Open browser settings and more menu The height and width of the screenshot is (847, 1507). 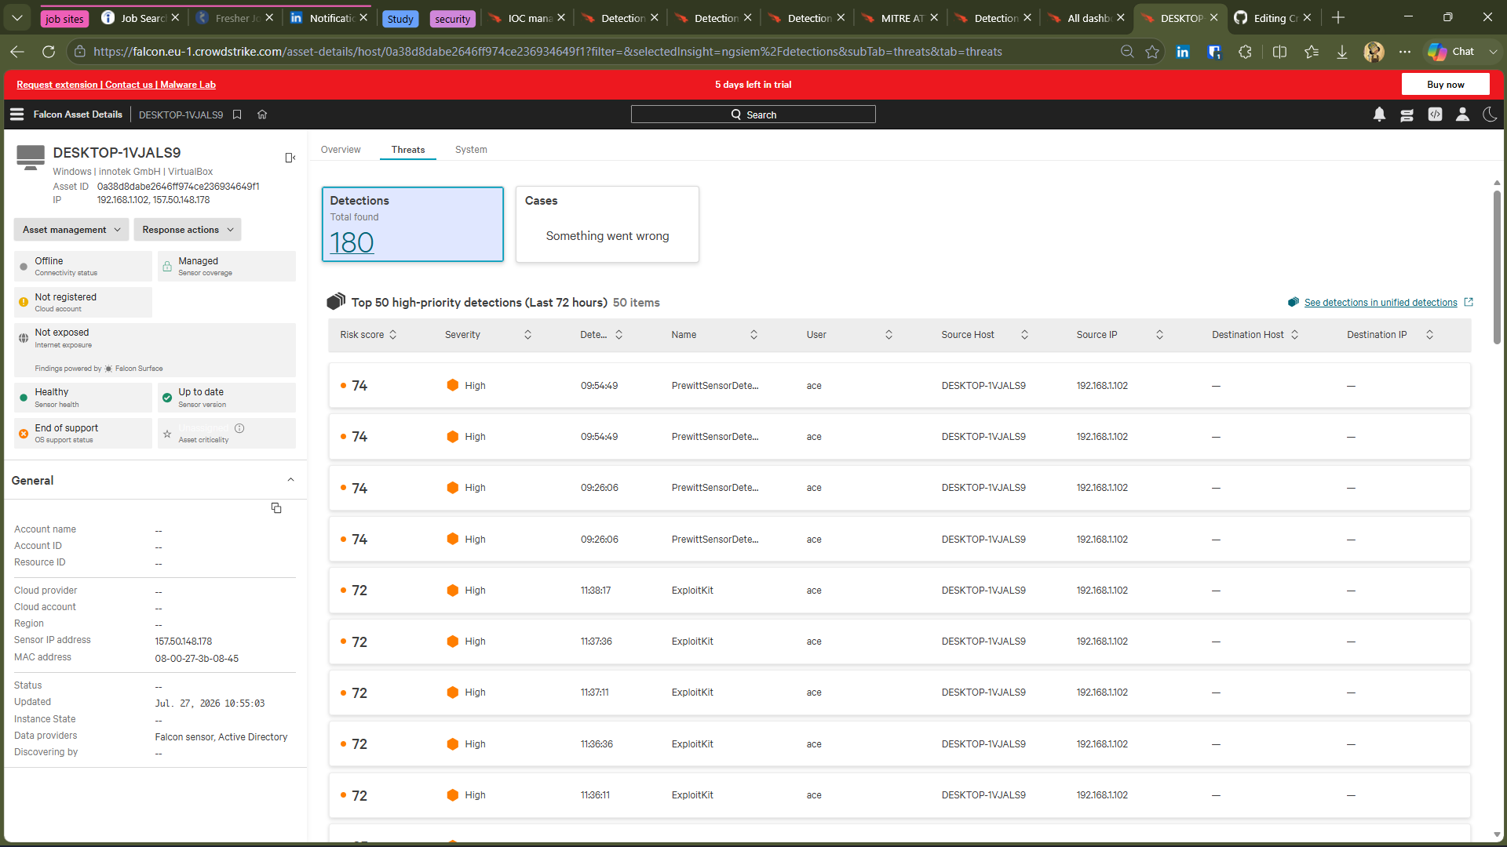[1405, 52]
